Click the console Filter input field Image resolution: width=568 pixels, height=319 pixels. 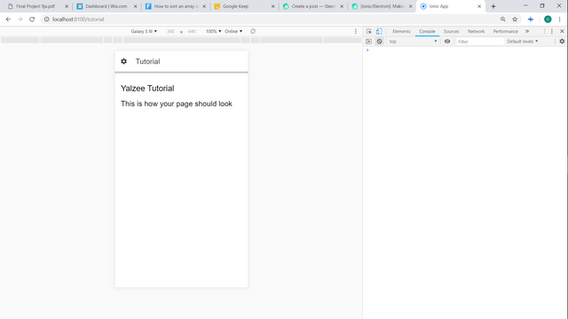tap(479, 42)
